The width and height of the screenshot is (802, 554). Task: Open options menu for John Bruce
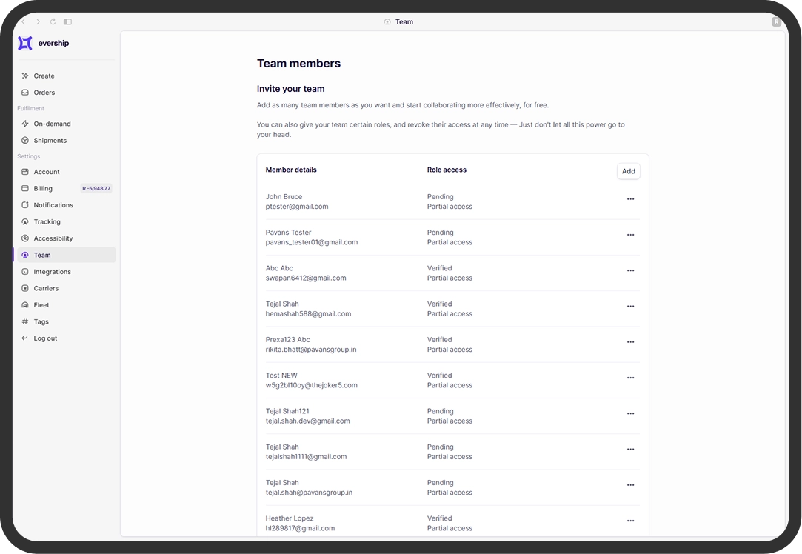point(630,199)
